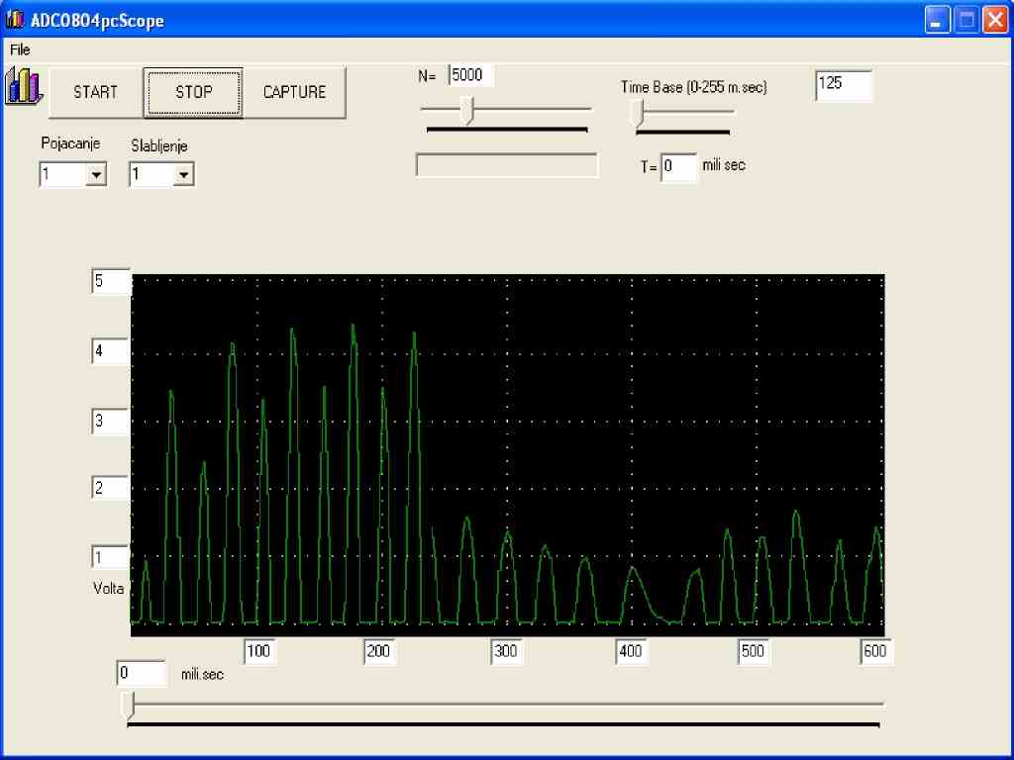Click the 5 volt axis label box
Image resolution: width=1014 pixels, height=760 pixels.
[x=111, y=281]
